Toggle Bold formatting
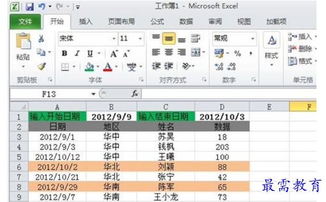Viewport: 326px width, 202px height. point(64,53)
